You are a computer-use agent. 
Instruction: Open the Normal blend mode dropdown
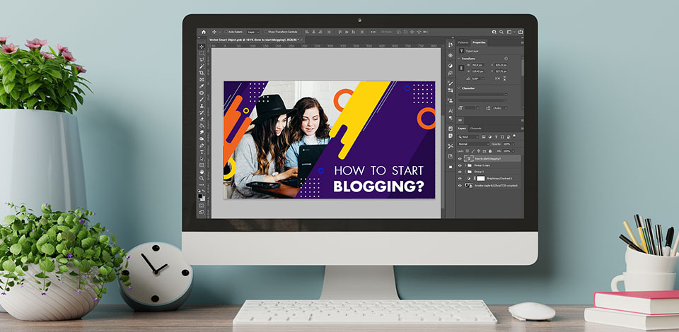point(474,144)
